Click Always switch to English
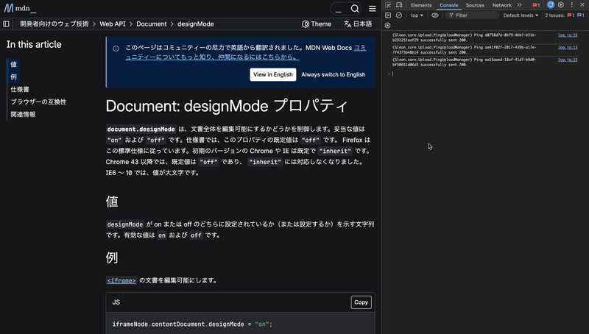 334,75
